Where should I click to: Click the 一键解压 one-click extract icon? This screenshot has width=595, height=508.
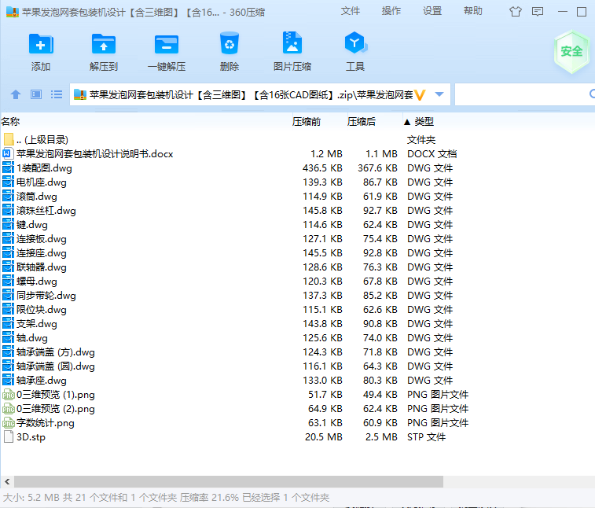coord(167,44)
